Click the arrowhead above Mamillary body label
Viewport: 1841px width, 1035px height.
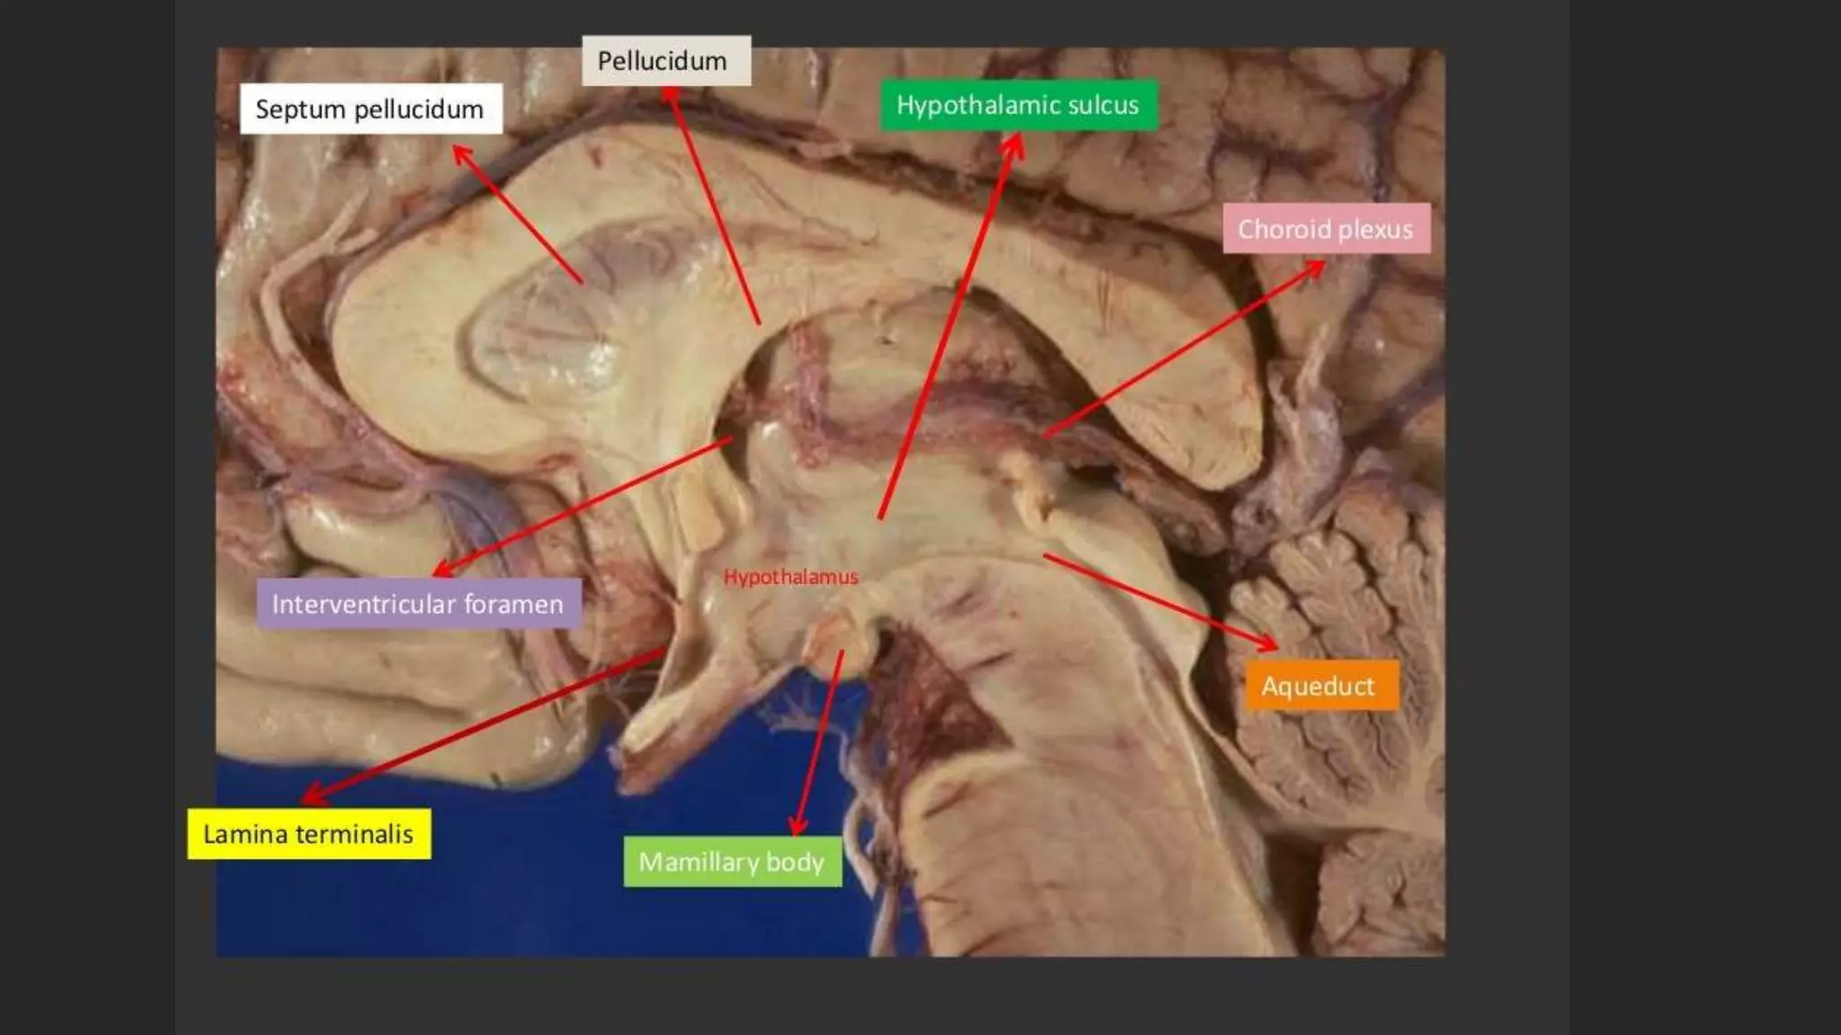pyautogui.click(x=797, y=826)
